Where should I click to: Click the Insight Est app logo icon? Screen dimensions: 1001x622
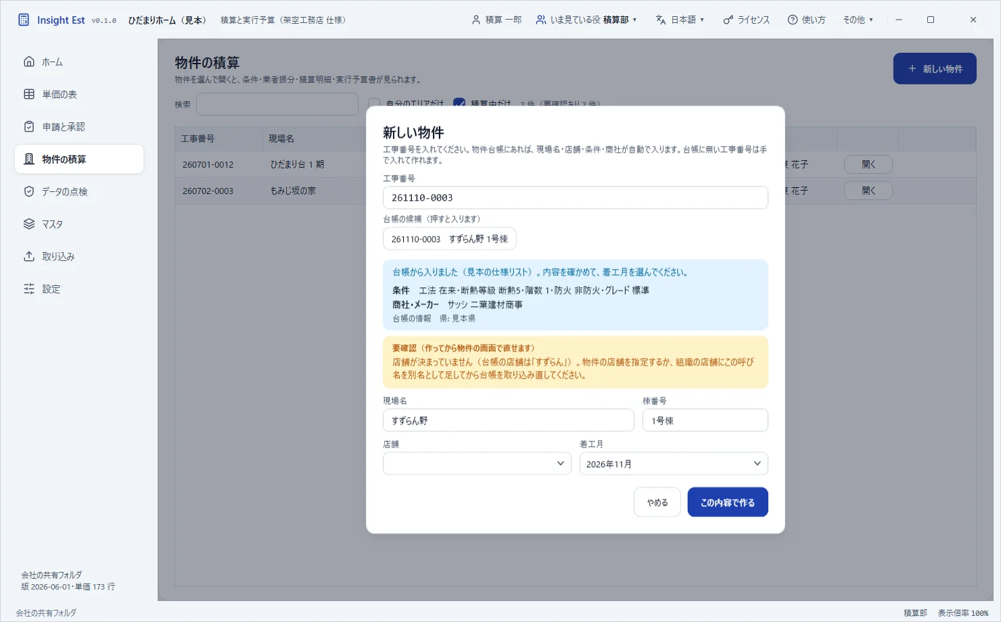coord(24,20)
